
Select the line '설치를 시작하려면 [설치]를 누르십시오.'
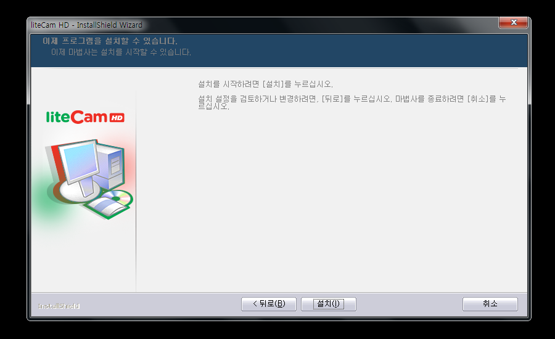(x=265, y=84)
